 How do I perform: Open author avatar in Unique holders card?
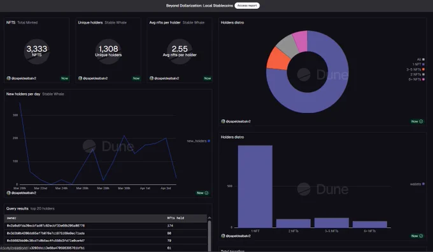(x=80, y=78)
